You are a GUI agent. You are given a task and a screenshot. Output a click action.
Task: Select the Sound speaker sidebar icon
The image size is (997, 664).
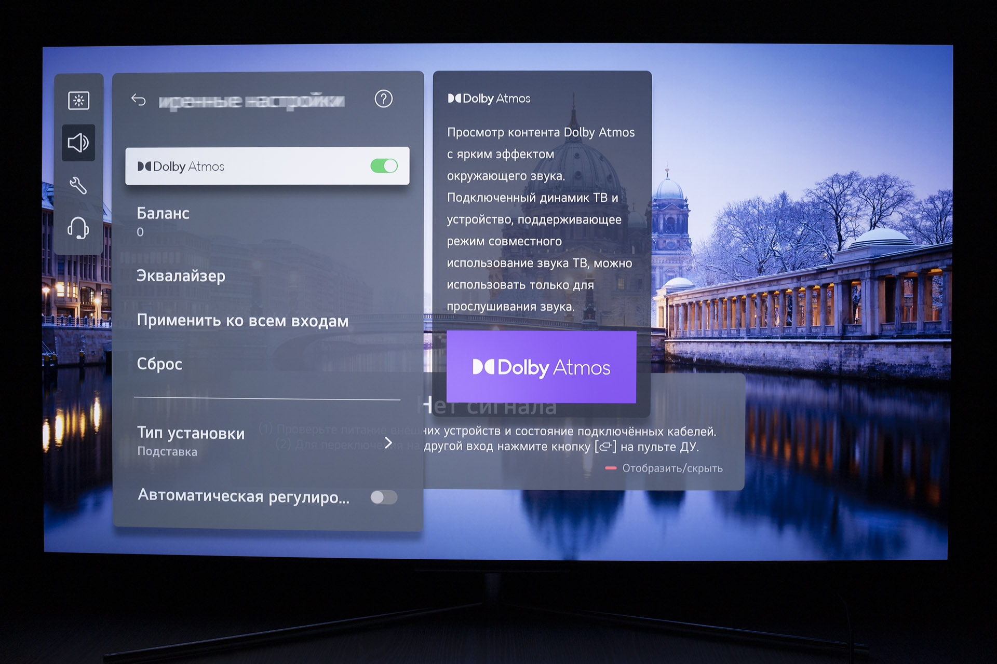pyautogui.click(x=78, y=143)
